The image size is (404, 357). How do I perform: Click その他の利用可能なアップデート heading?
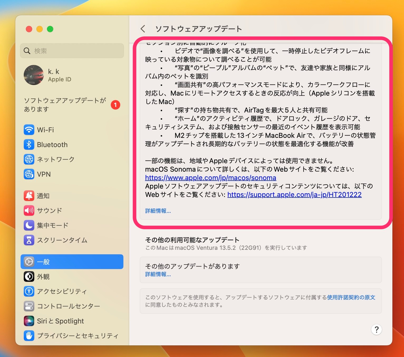tap(192, 240)
